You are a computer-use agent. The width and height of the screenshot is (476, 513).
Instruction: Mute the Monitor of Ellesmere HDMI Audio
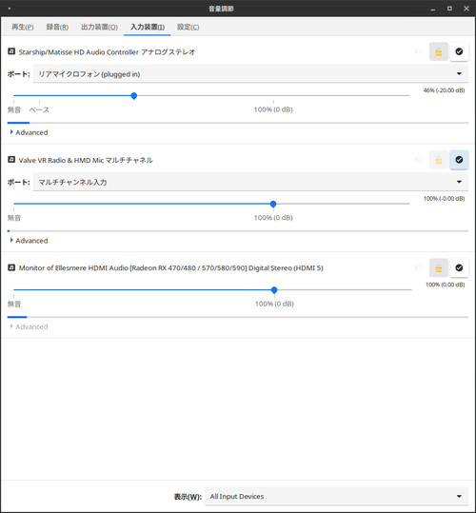pos(419,267)
